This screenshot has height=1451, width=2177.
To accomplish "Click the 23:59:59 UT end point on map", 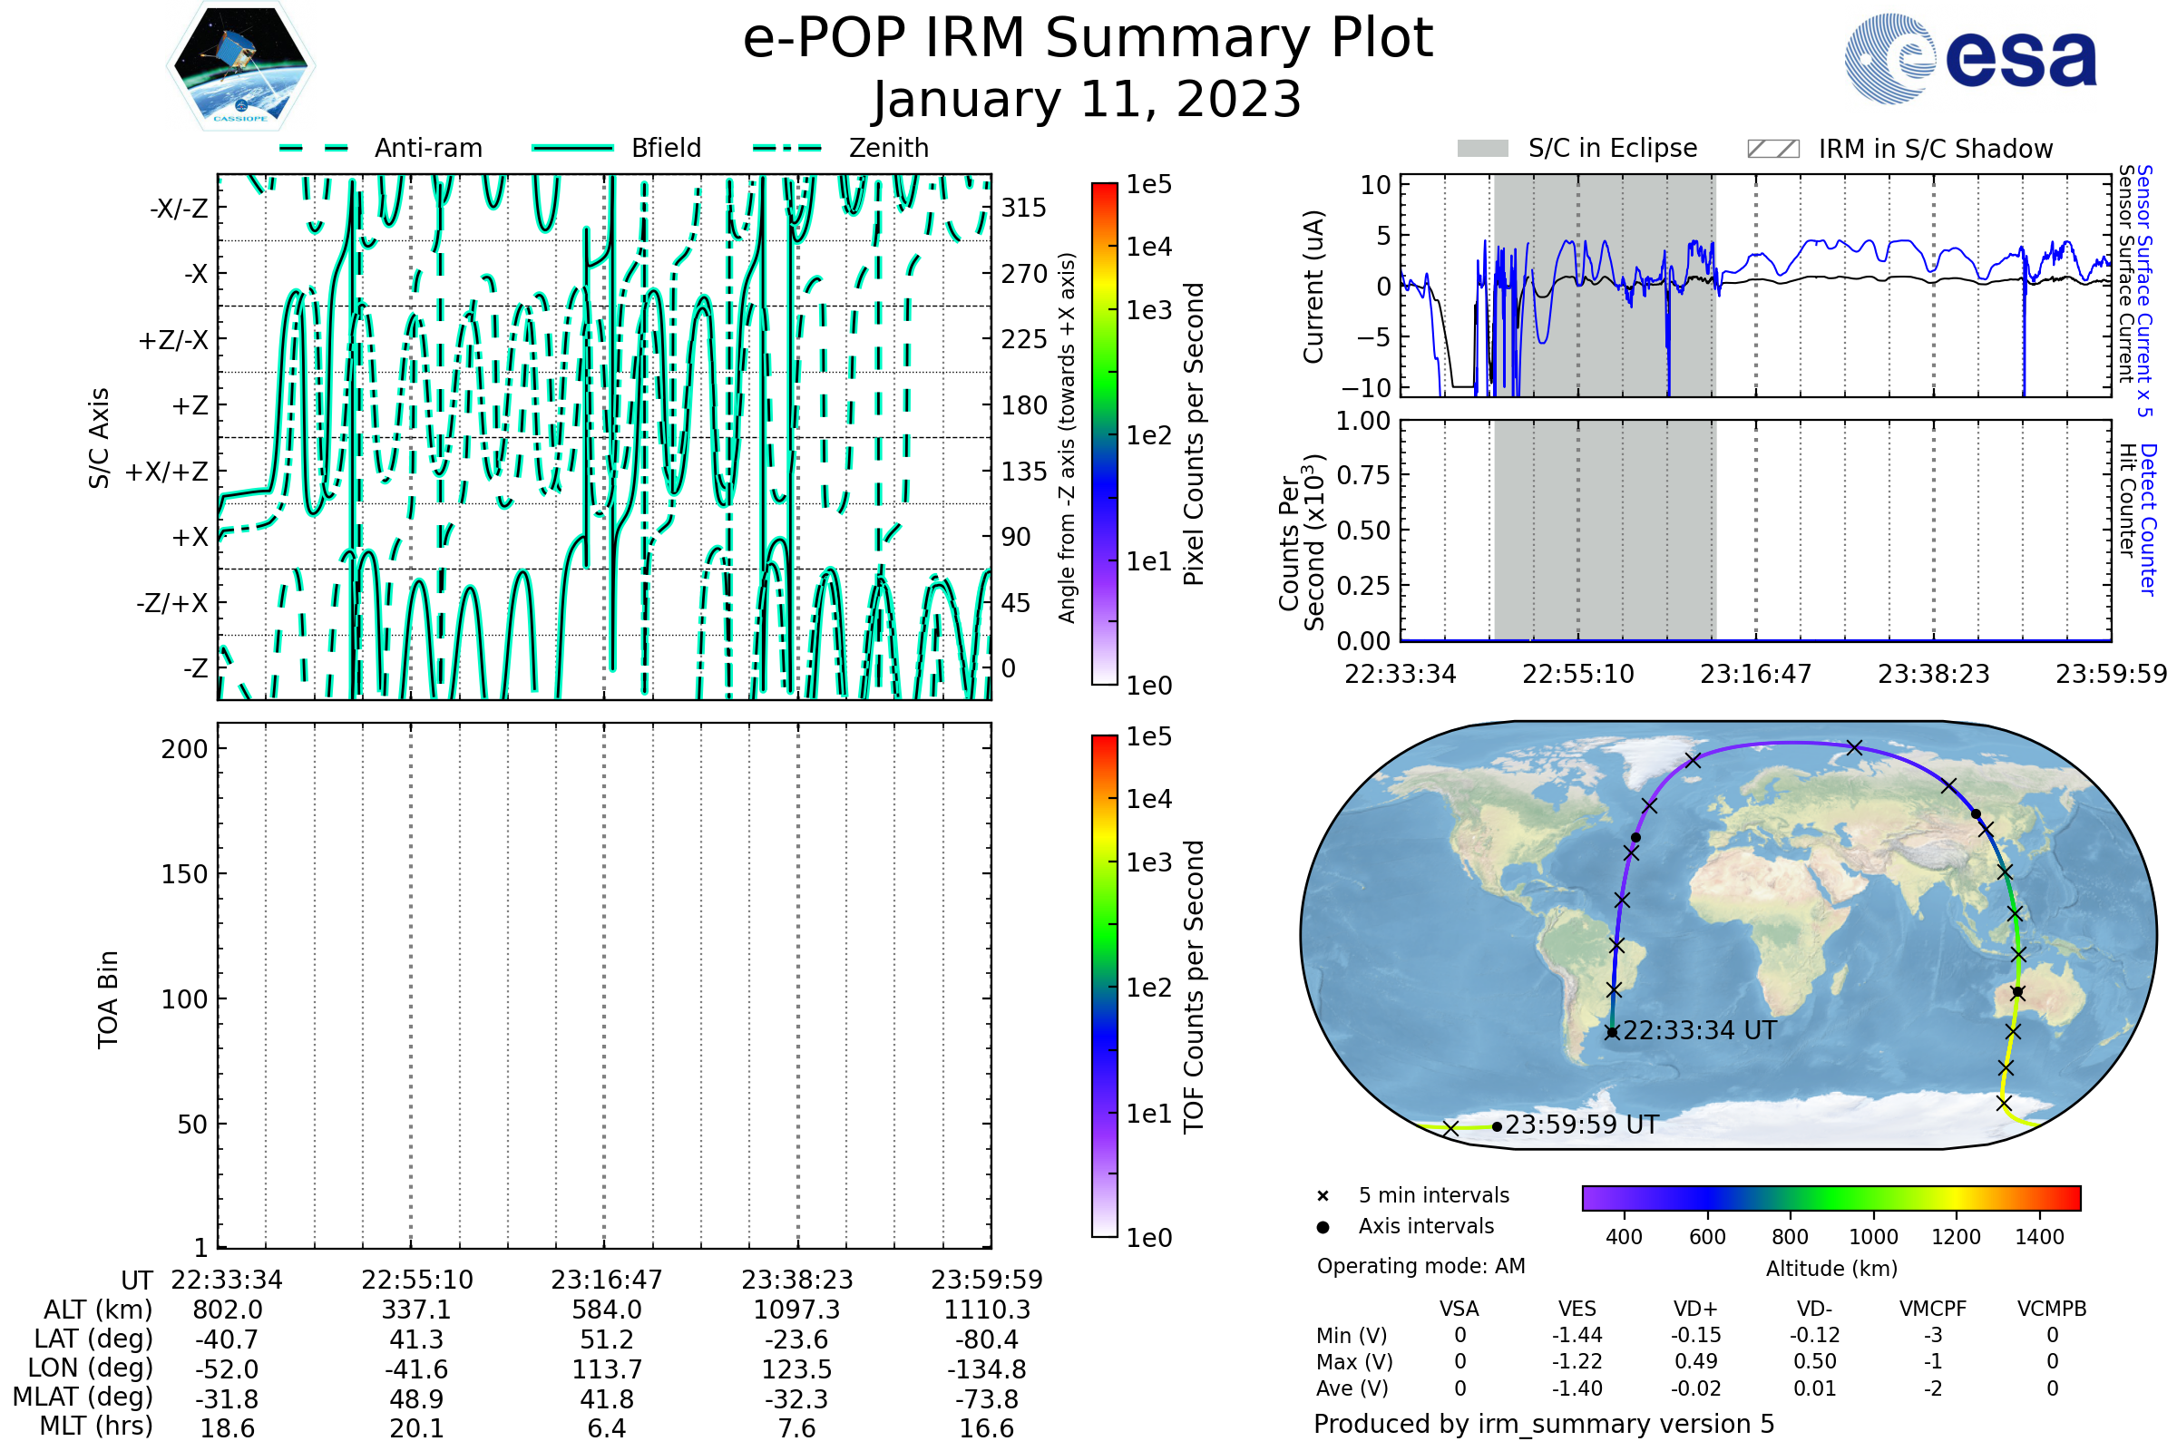I will coord(1497,1127).
